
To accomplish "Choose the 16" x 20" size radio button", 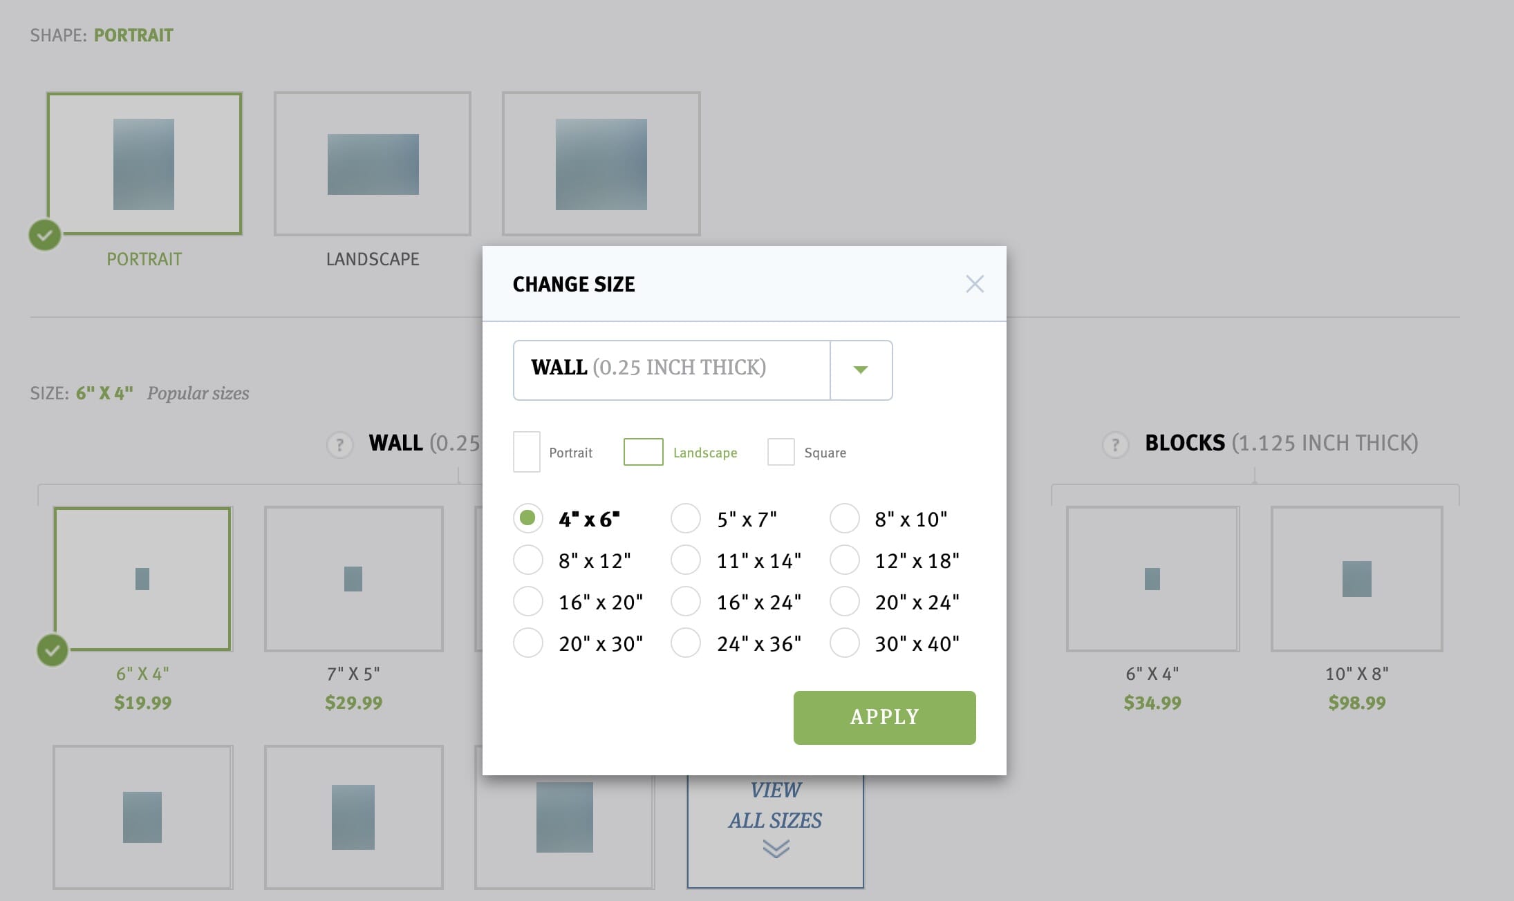I will click(528, 601).
